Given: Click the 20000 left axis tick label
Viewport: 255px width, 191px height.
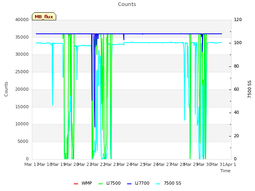Looking at the screenshot, I should pyautogui.click(x=22, y=89).
